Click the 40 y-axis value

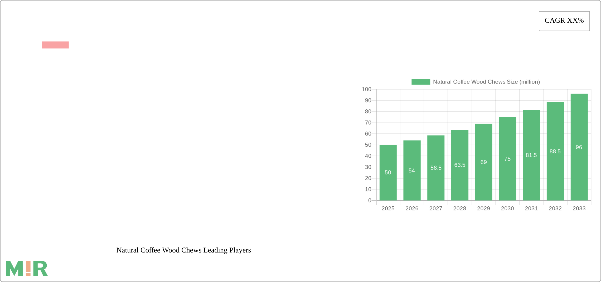pyautogui.click(x=368, y=156)
